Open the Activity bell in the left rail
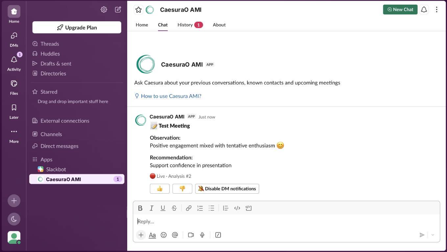 point(14,63)
